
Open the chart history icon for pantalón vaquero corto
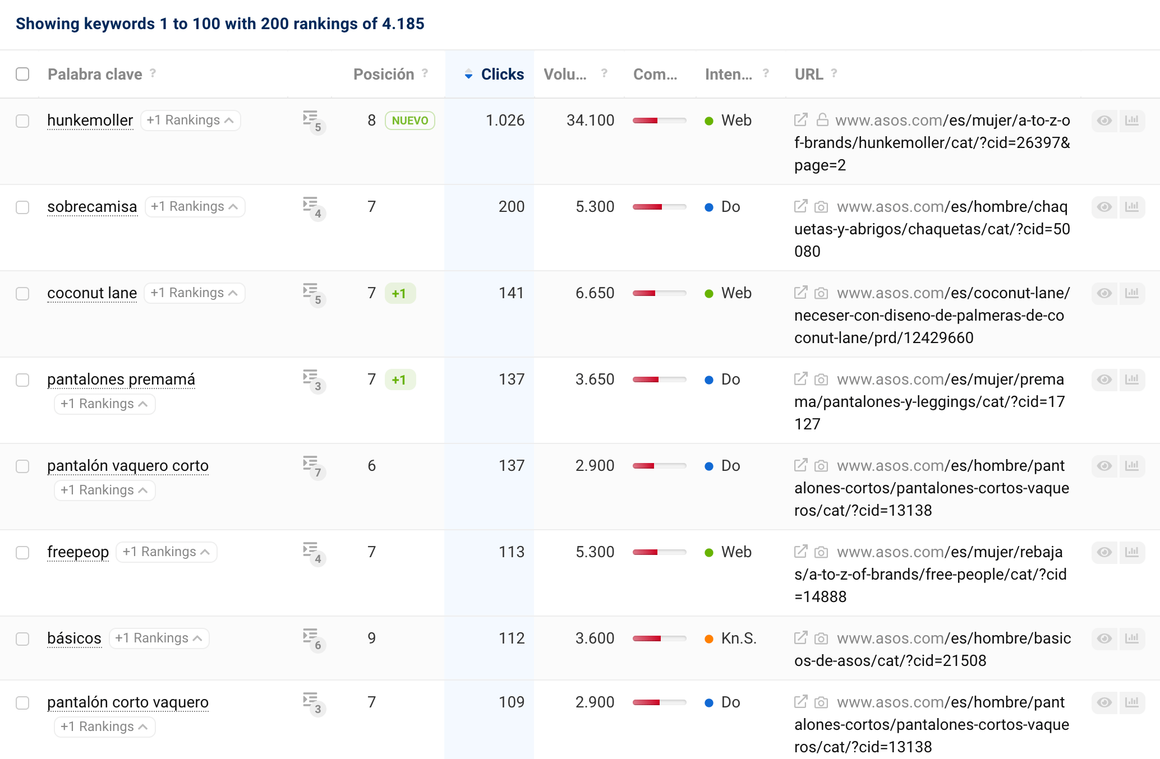(1132, 466)
